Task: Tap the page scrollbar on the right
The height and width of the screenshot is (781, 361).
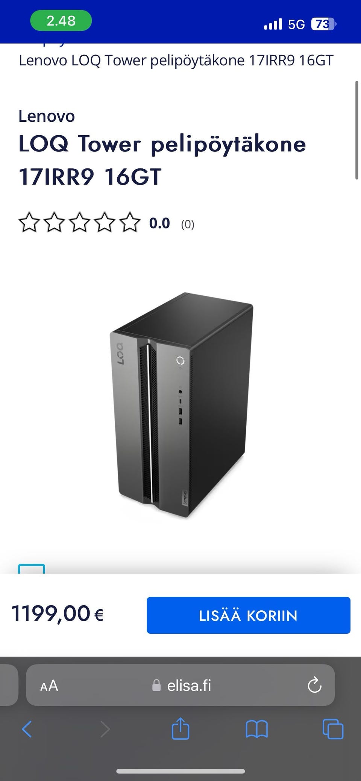Action: click(x=357, y=130)
